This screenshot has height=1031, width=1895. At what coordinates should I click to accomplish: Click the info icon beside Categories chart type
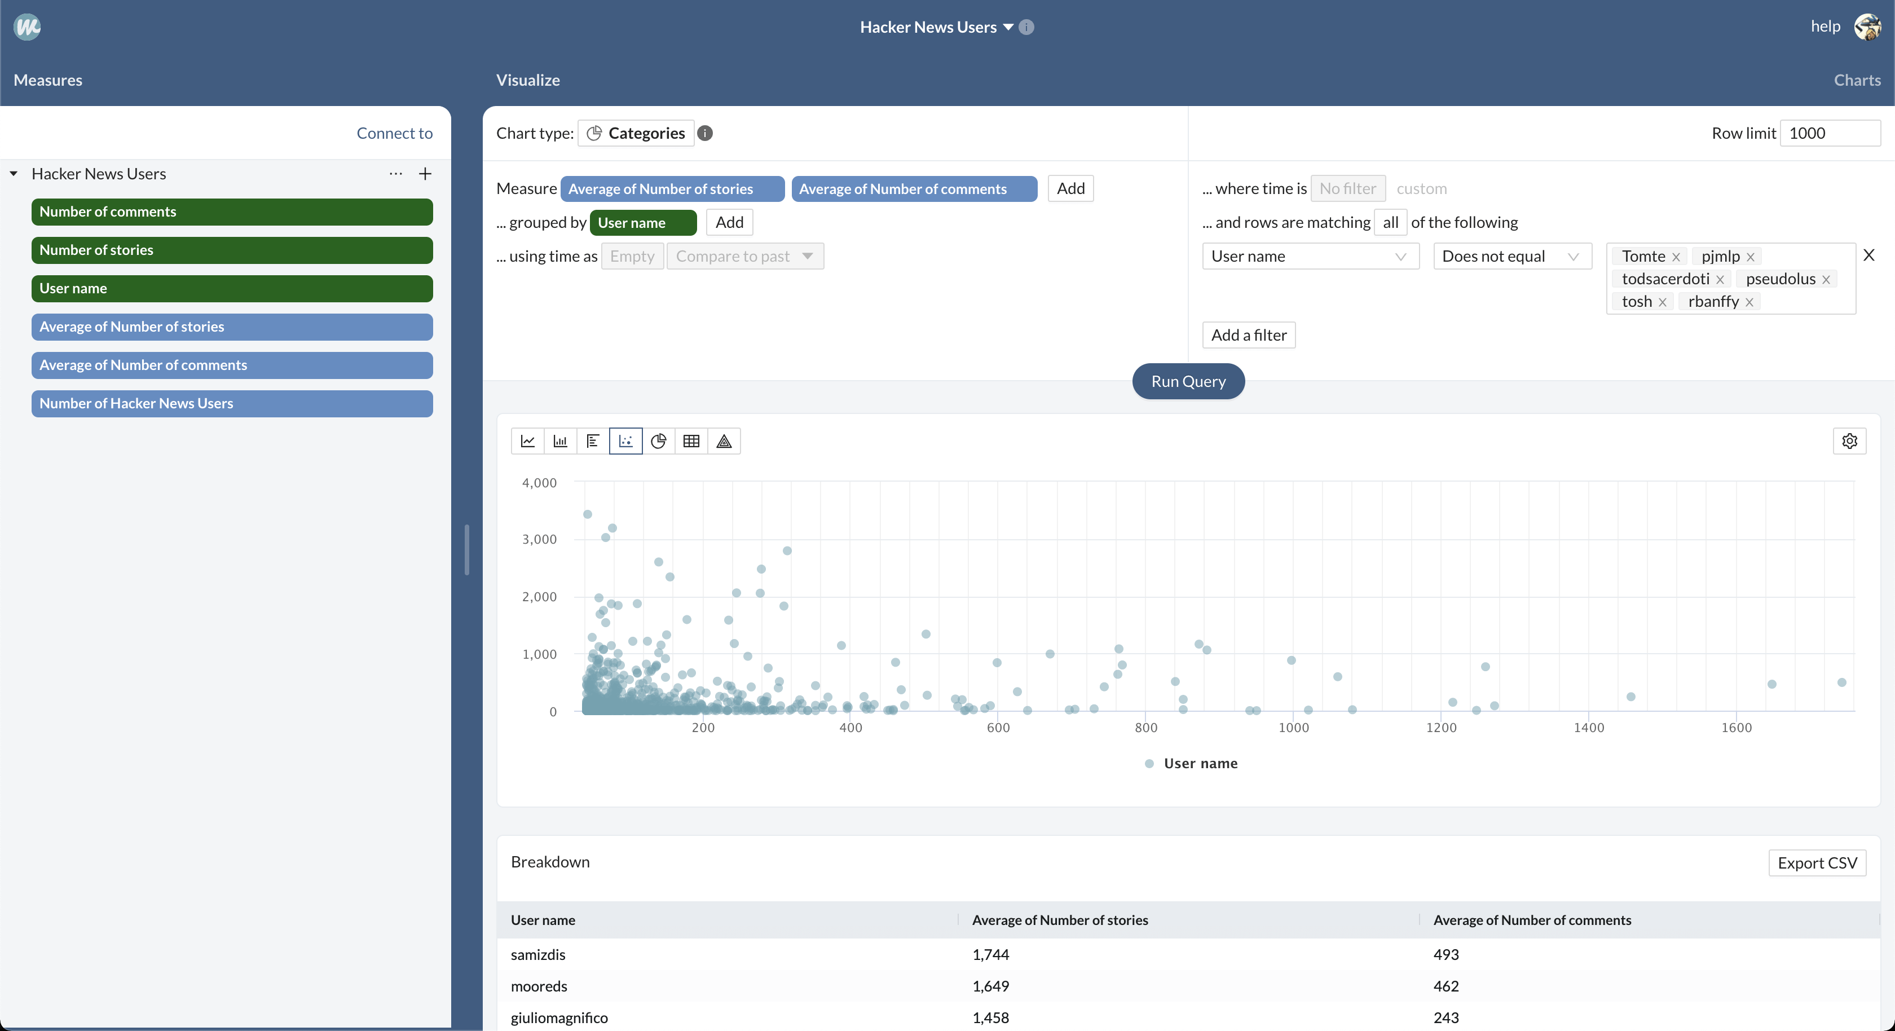705,133
